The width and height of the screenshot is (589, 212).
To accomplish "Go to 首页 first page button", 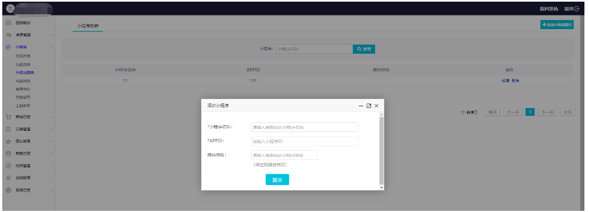I will [492, 112].
